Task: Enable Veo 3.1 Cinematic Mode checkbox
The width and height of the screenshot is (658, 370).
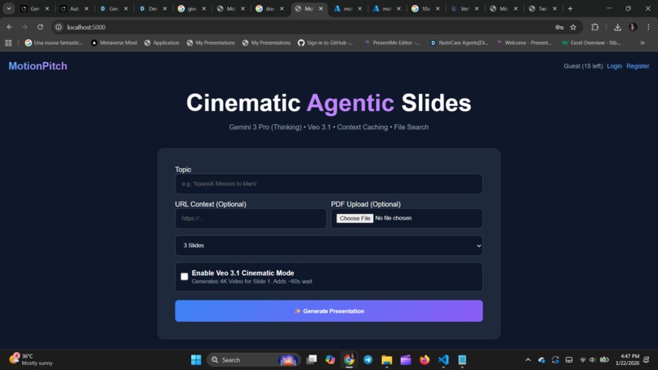Action: coord(185,276)
